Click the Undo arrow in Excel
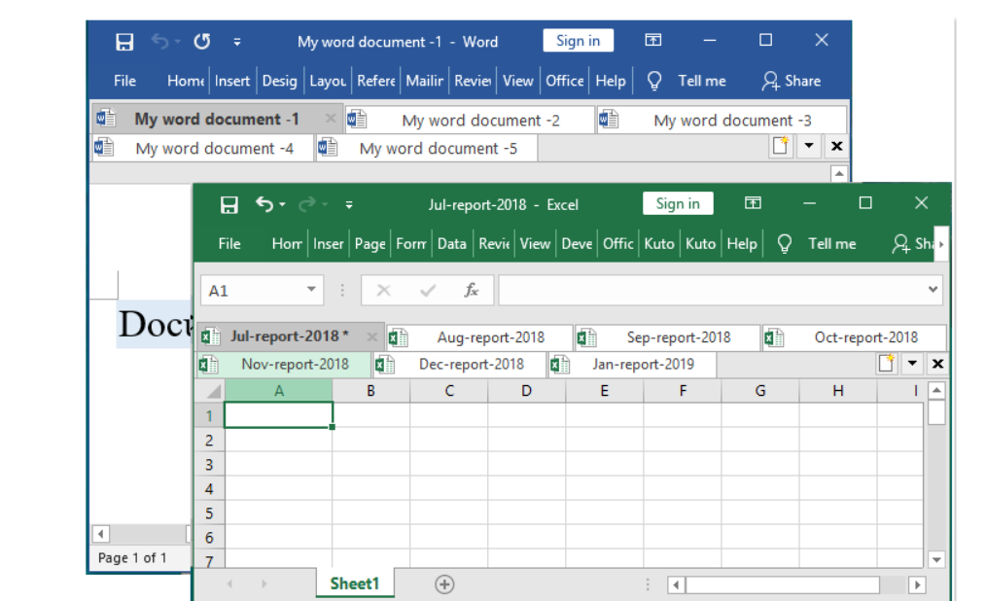The height and width of the screenshot is (601, 986). [x=264, y=204]
